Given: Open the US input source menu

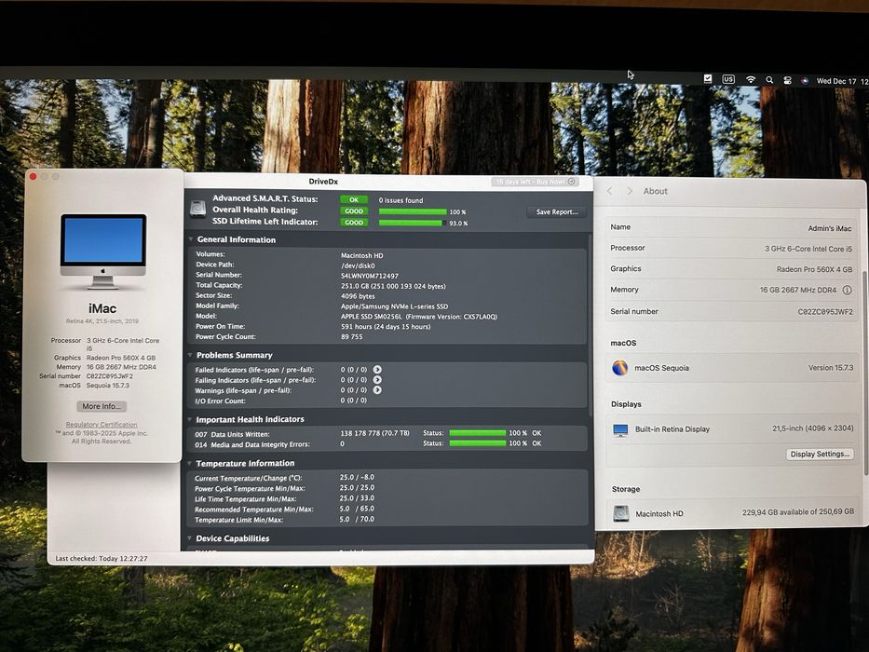Looking at the screenshot, I should (728, 79).
